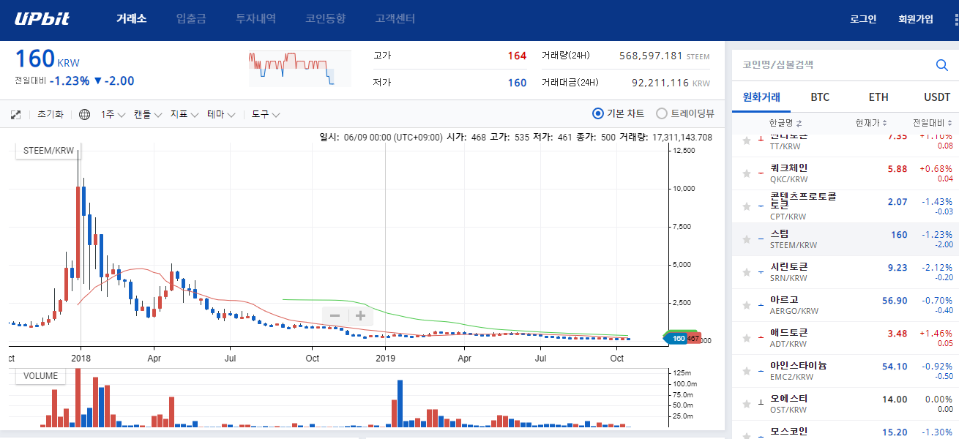Favorite star for 아인스타이늄 EMC2/KRW

click(x=746, y=371)
